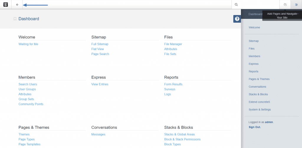Click the concrete5 hand logo icon

tap(5, 4)
